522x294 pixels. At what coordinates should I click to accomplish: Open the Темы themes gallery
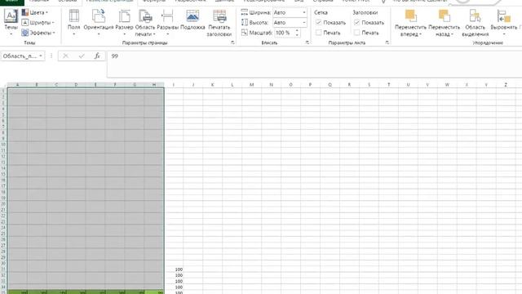tap(11, 23)
